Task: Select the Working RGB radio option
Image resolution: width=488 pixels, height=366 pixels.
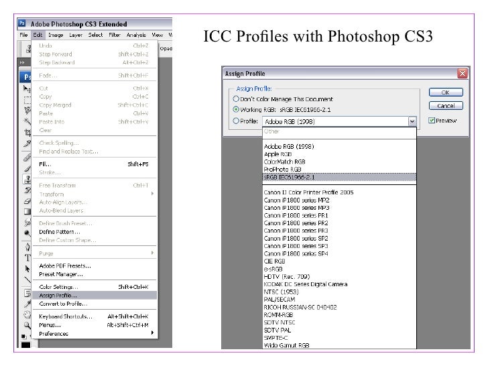Action: tap(236, 109)
